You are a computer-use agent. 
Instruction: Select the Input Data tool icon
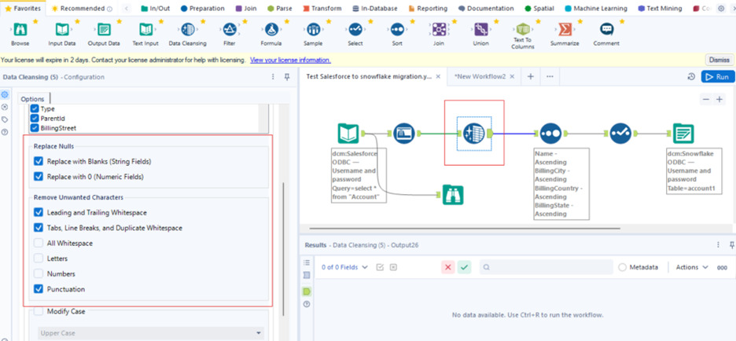coord(62,30)
